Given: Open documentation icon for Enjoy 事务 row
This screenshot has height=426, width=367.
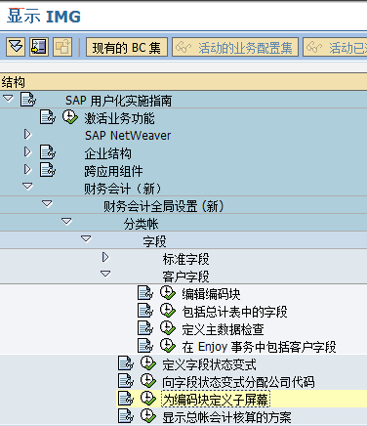Looking at the screenshot, I should (x=145, y=346).
